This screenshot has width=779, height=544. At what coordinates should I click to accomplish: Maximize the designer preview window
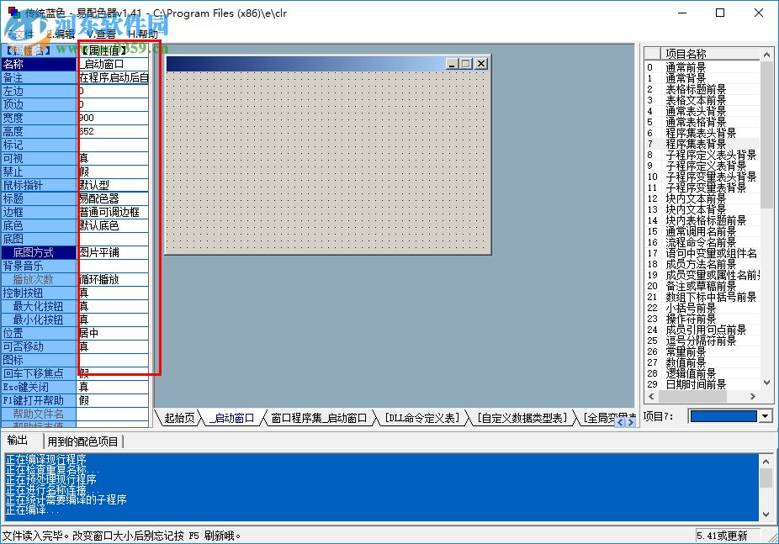pyautogui.click(x=464, y=63)
